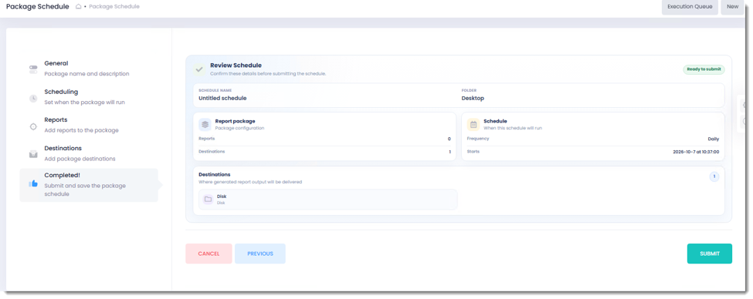753x299 pixels.
Task: Click the New button
Action: (732, 7)
